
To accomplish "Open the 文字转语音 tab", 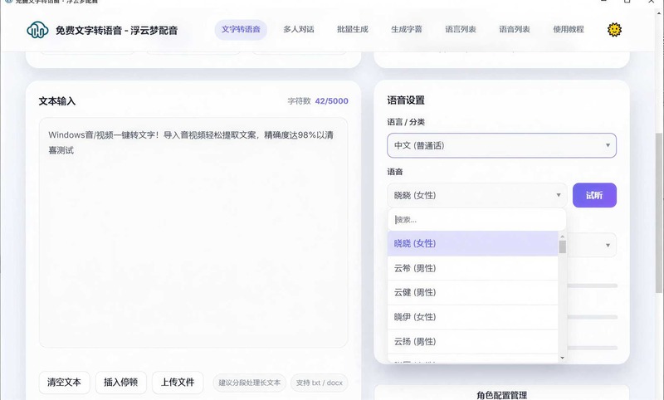I will 241,30.
